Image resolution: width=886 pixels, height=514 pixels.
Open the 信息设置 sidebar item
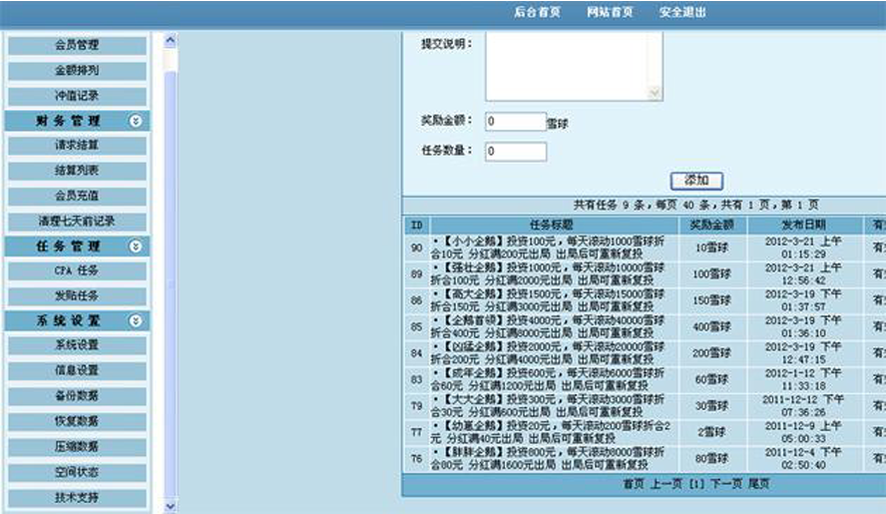click(77, 370)
